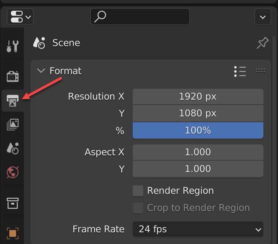Click the properties search field
Image resolution: width=278 pixels, height=244 pixels.
(x=140, y=16)
